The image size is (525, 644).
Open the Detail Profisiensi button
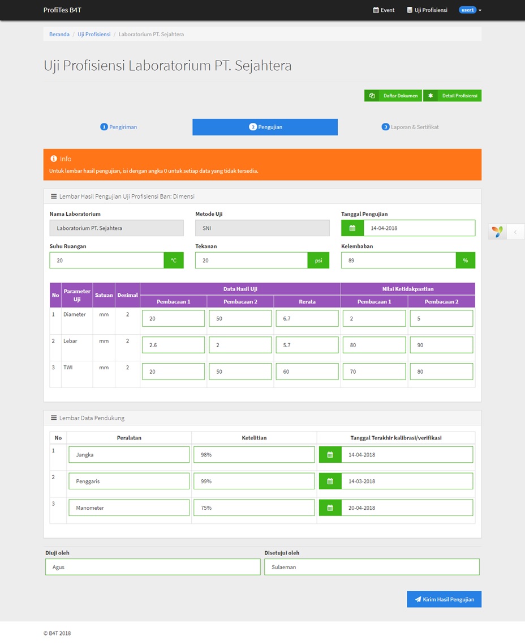pos(453,96)
